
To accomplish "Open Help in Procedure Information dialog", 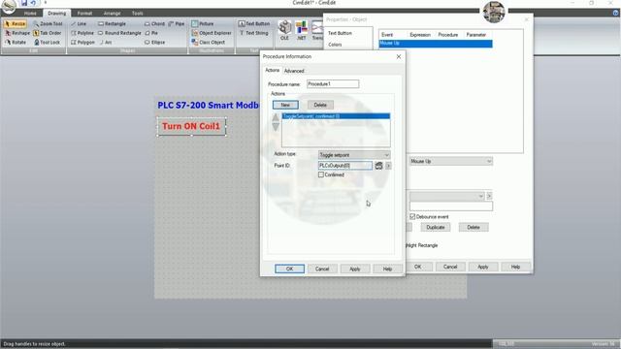I will pos(387,269).
